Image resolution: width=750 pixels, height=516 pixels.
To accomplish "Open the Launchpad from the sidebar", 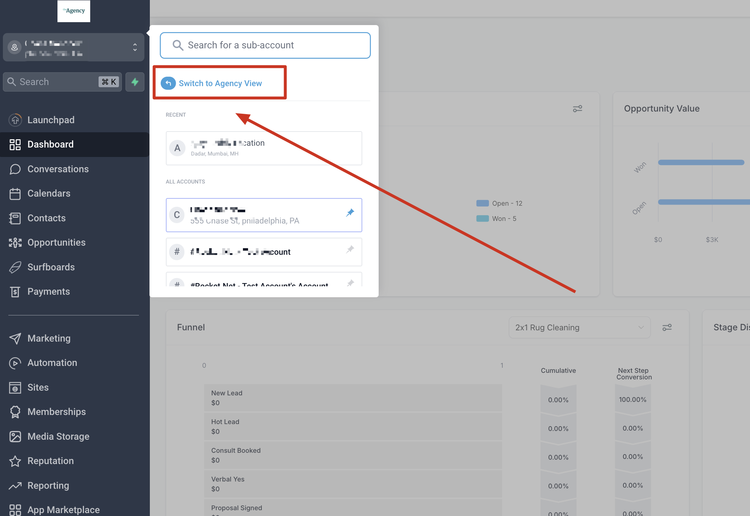I will tap(51, 120).
